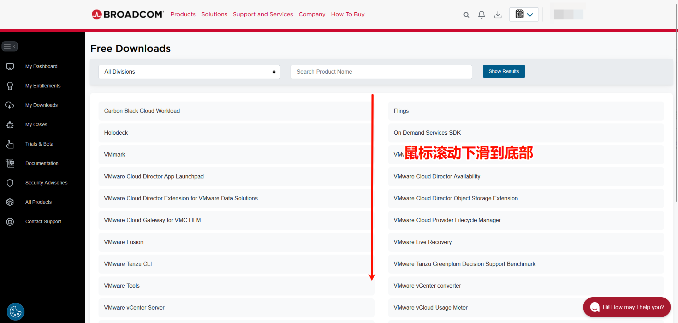Open VMware Fusion row

coord(236,242)
